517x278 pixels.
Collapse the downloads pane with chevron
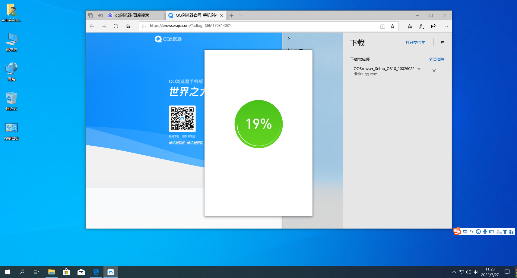(289, 39)
